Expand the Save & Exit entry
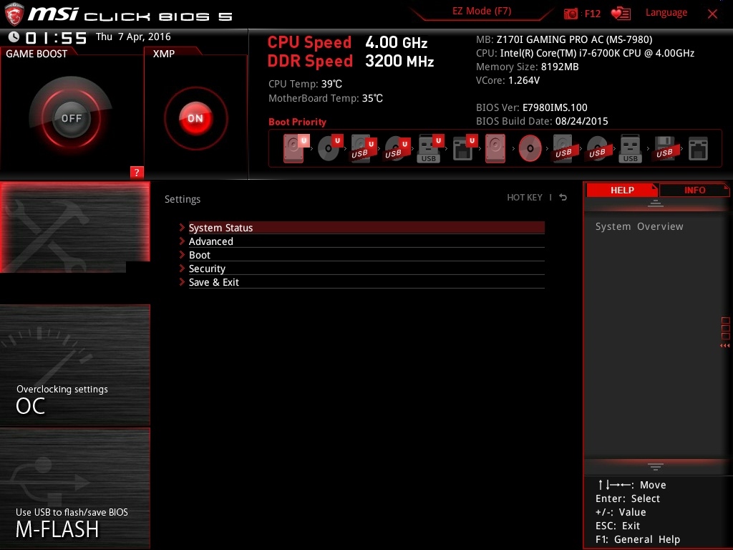 pyautogui.click(x=366, y=282)
